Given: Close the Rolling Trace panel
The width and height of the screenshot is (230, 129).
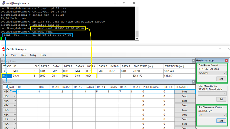Looking at the screenshot, I should 193,61.
